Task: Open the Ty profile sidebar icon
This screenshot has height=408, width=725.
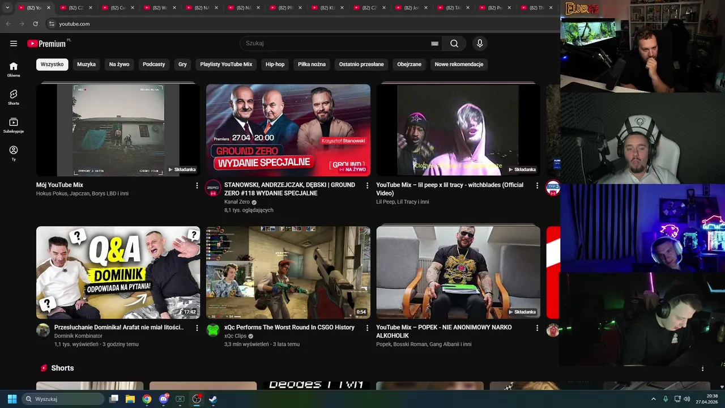Action: coord(14,153)
